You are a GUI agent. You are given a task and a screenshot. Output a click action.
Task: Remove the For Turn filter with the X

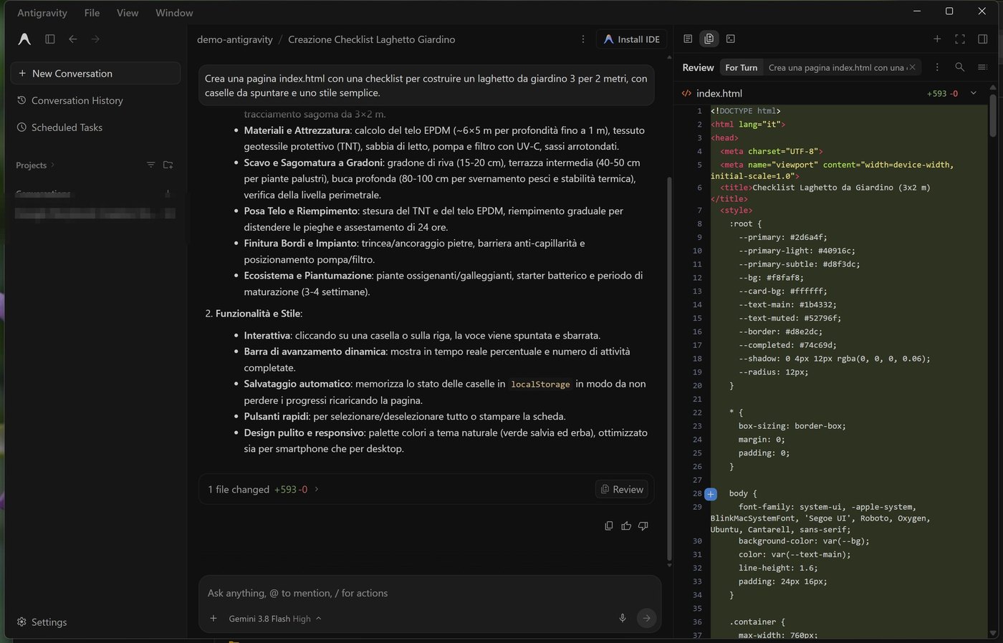click(x=912, y=67)
